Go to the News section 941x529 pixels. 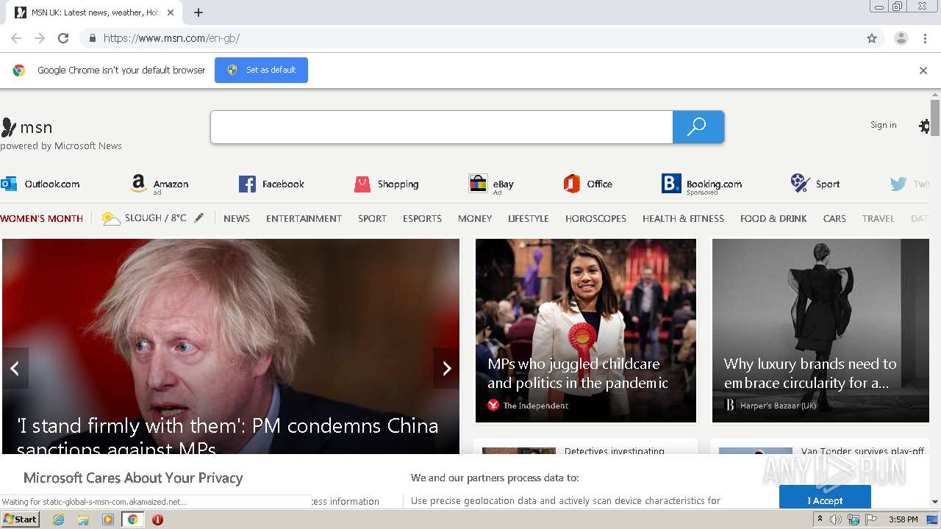(x=237, y=218)
